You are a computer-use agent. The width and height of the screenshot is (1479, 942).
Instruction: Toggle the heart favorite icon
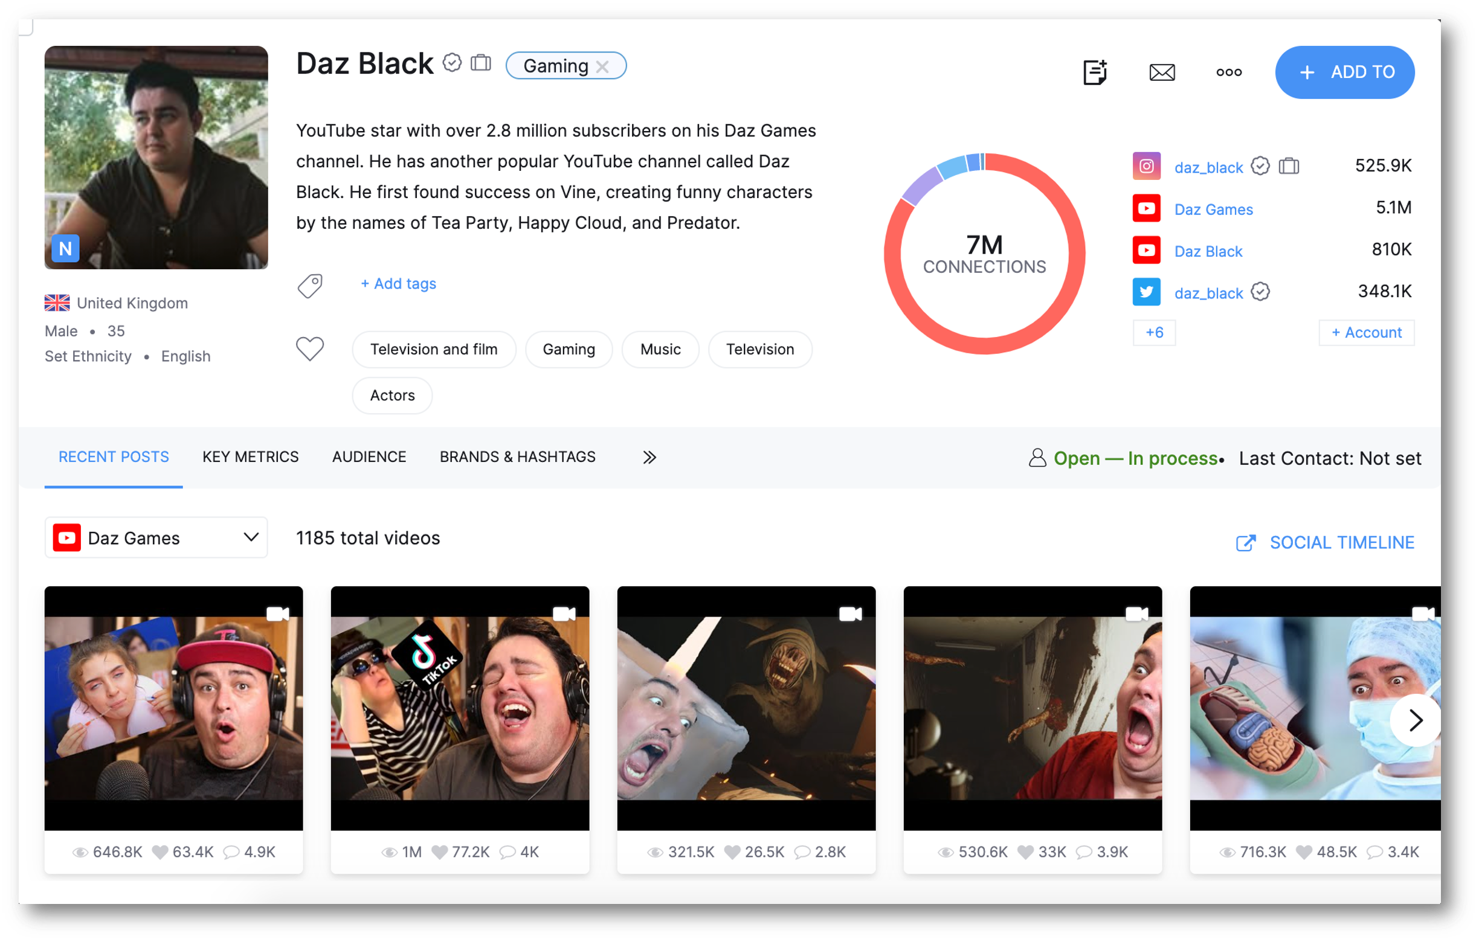(310, 349)
